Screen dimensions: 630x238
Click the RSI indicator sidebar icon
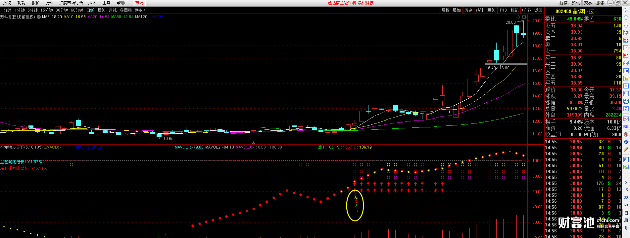(626, 126)
